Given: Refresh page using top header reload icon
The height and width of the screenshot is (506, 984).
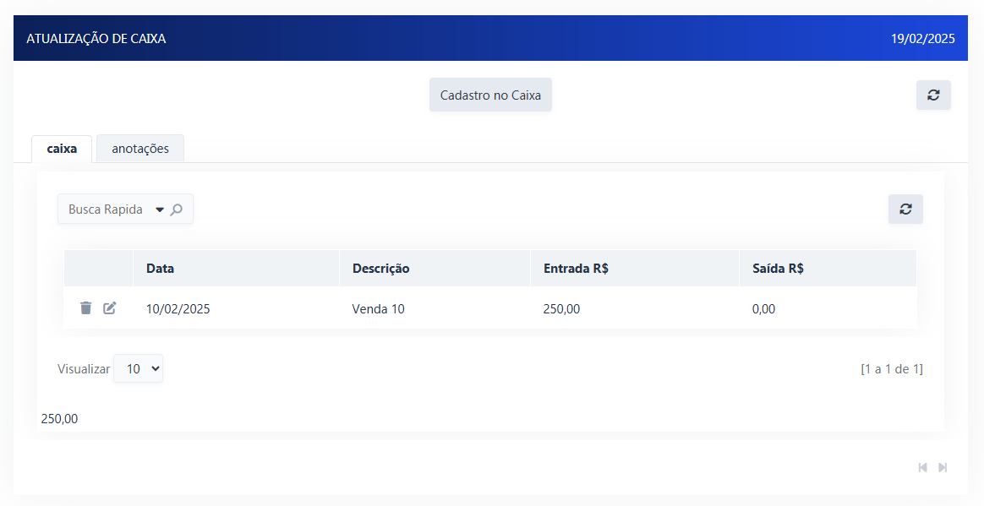Looking at the screenshot, I should click(933, 95).
